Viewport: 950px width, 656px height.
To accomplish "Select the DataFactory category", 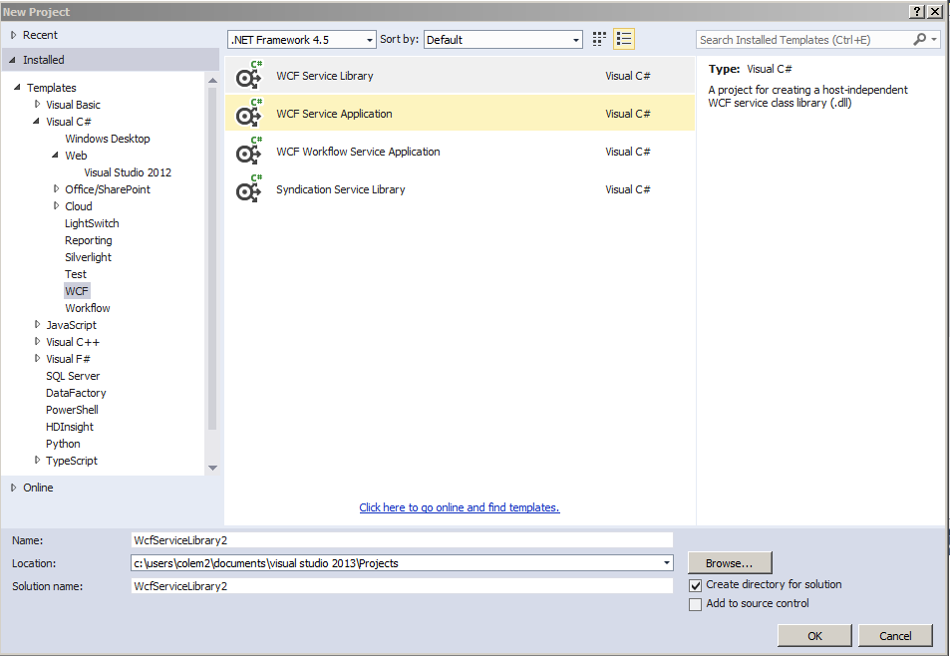I will (76, 393).
